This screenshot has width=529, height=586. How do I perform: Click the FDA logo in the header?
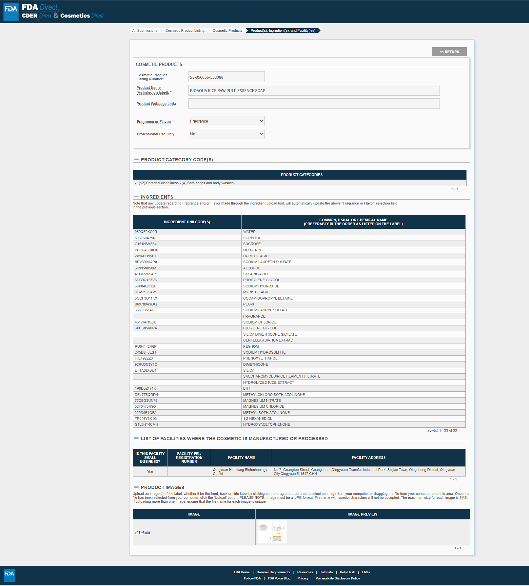coord(11,11)
